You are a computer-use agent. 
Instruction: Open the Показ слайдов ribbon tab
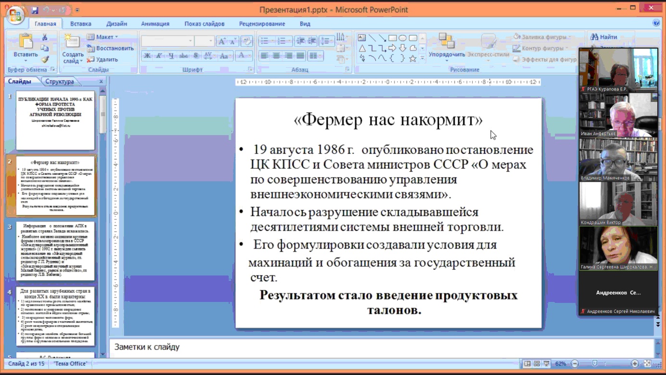tap(204, 24)
